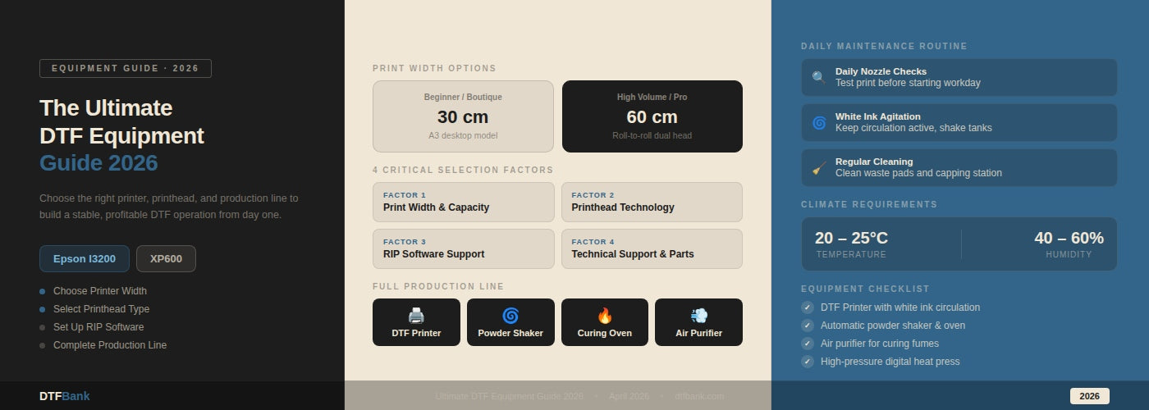This screenshot has height=410, width=1149.
Task: Click 'Clean waste pads and capping station' text
Action: coord(918,173)
